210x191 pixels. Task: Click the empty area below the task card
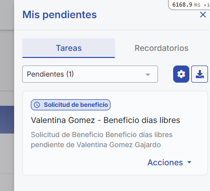click(x=115, y=183)
